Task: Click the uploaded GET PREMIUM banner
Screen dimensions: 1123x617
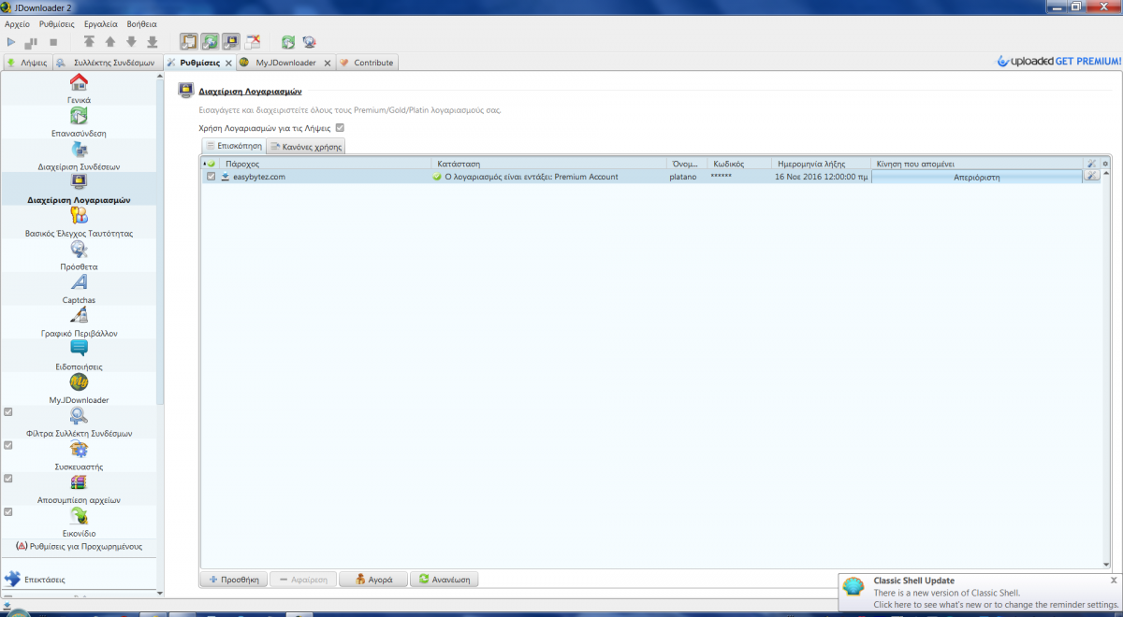Action: pyautogui.click(x=1059, y=62)
